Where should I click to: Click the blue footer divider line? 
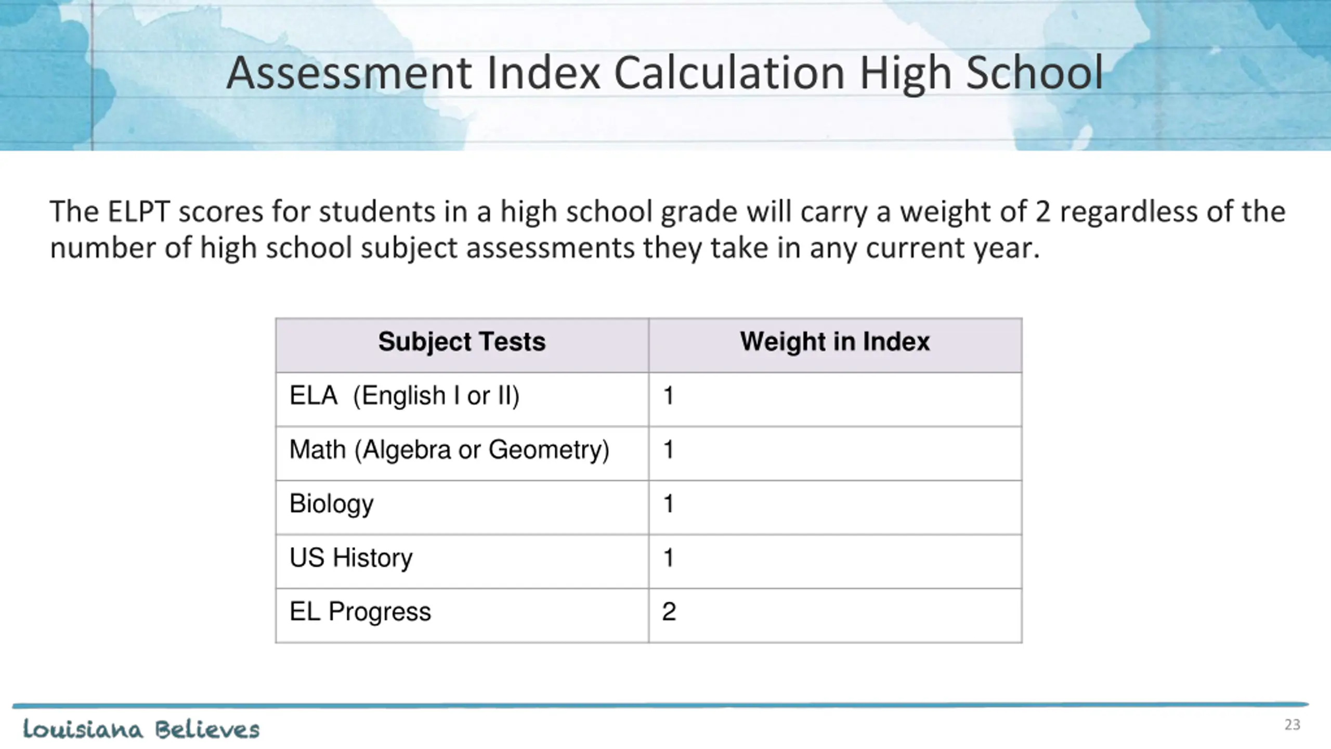coord(660,705)
